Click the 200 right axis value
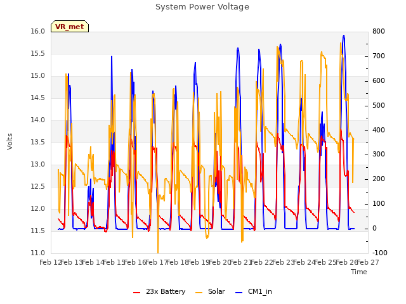Screen dimensions: 406x304 click(x=379, y=179)
